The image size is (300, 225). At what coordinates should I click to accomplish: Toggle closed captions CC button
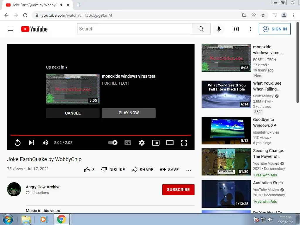pyautogui.click(x=128, y=143)
